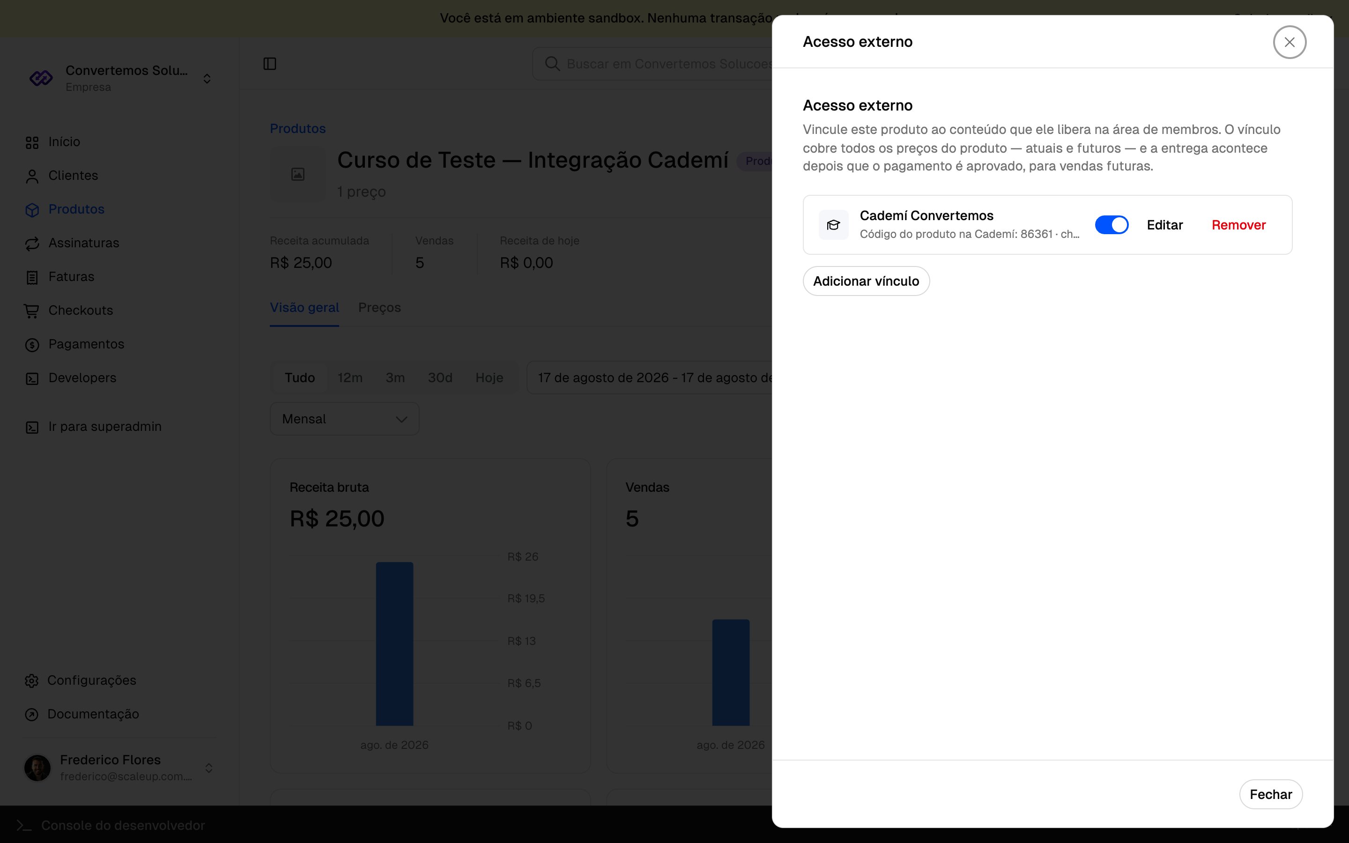Click the Assinaturas refresh-arrows icon
This screenshot has width=1349, height=843.
click(x=32, y=244)
